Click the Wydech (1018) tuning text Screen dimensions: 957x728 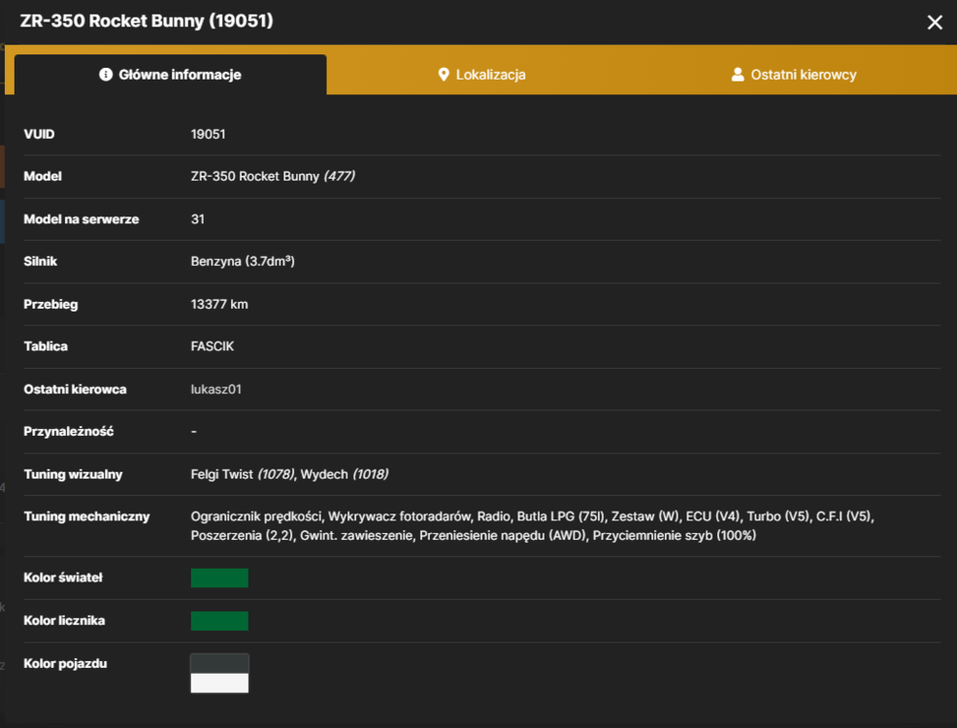coord(345,474)
